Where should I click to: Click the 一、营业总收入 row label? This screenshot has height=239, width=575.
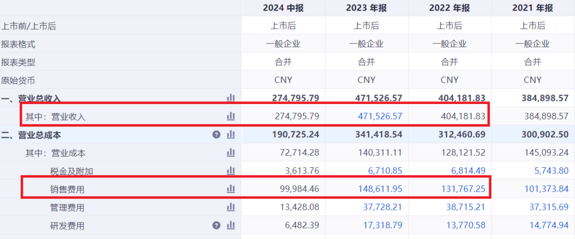(31, 98)
